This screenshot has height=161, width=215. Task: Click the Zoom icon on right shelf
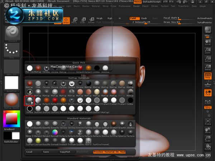(208, 50)
